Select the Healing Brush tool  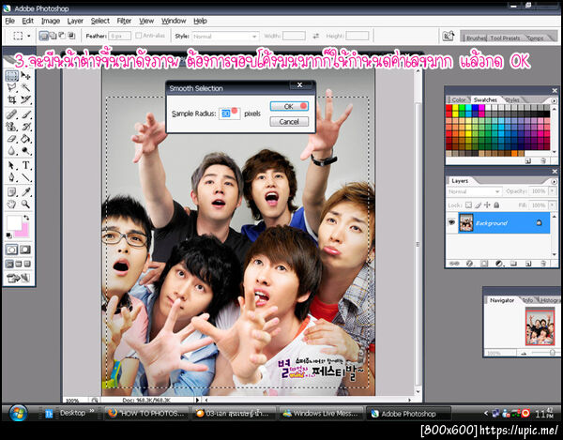point(12,114)
